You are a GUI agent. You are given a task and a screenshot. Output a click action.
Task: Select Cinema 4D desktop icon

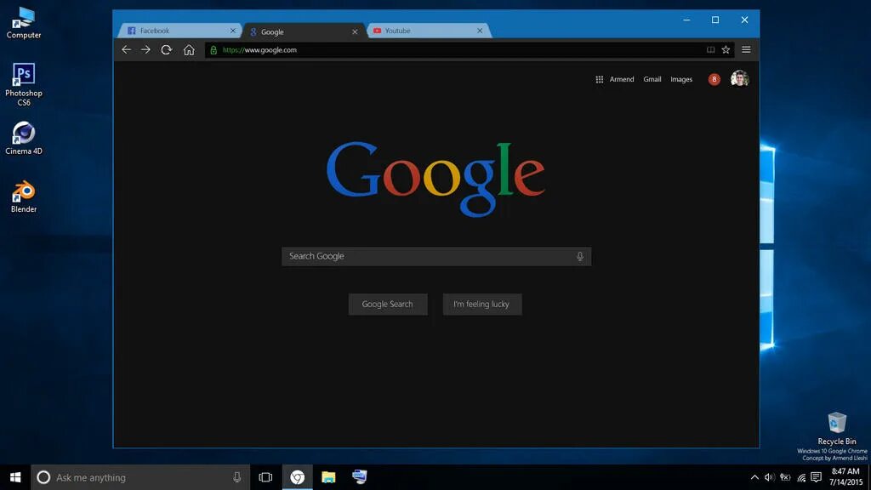23,139
